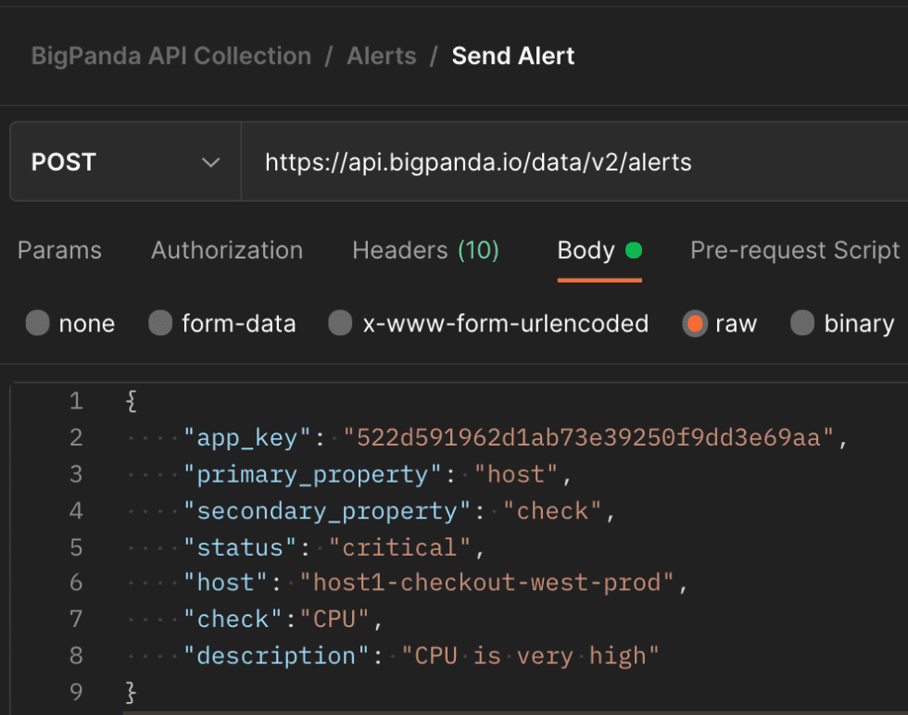Select the 'critical' status value
The width and height of the screenshot is (908, 715).
[x=400, y=547]
